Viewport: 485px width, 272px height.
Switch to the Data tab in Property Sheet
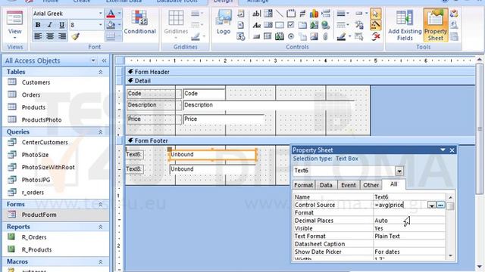click(326, 185)
